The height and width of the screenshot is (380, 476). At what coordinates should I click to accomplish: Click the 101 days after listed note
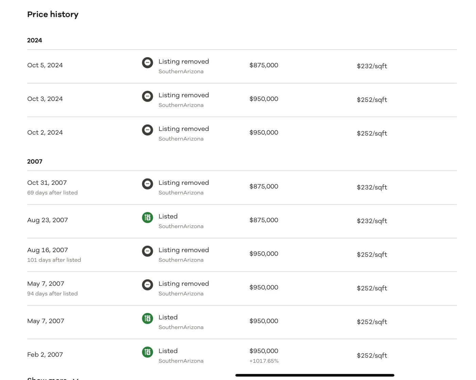[54, 260]
